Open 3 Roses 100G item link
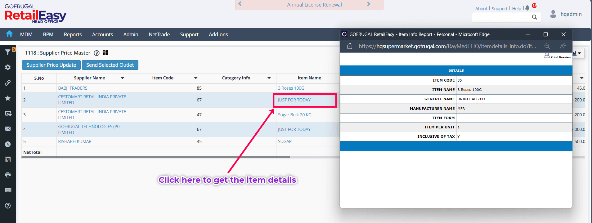Image resolution: width=592 pixels, height=223 pixels. tap(291, 88)
